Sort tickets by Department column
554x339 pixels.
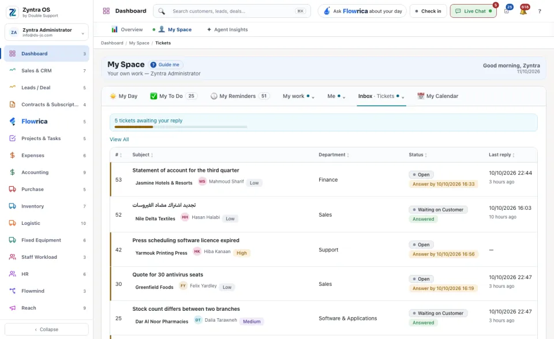334,155
